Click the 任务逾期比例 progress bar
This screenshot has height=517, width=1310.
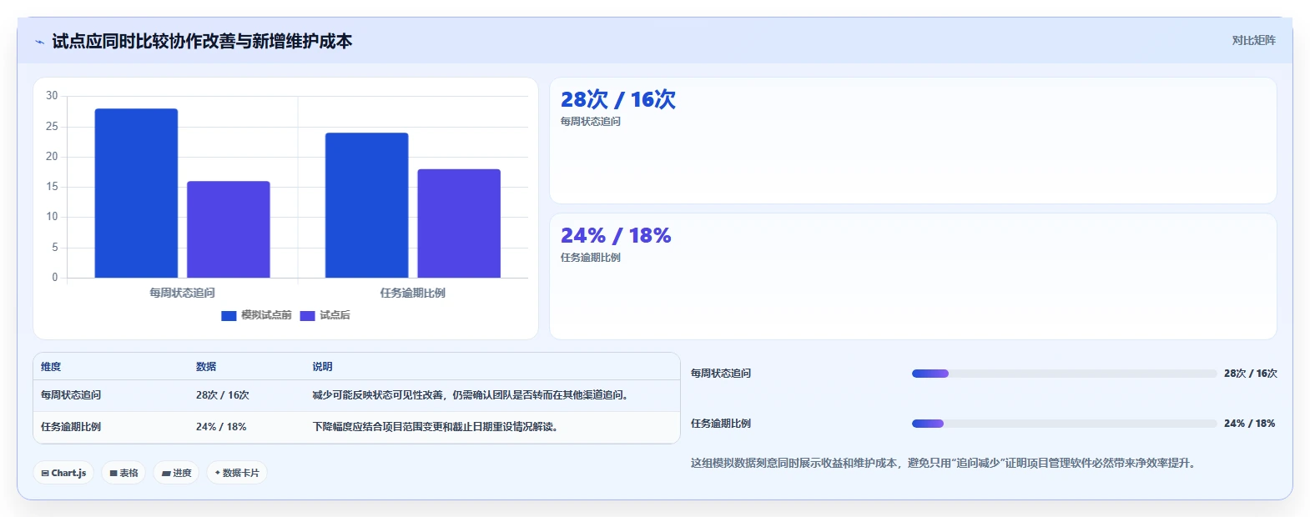coord(1064,424)
